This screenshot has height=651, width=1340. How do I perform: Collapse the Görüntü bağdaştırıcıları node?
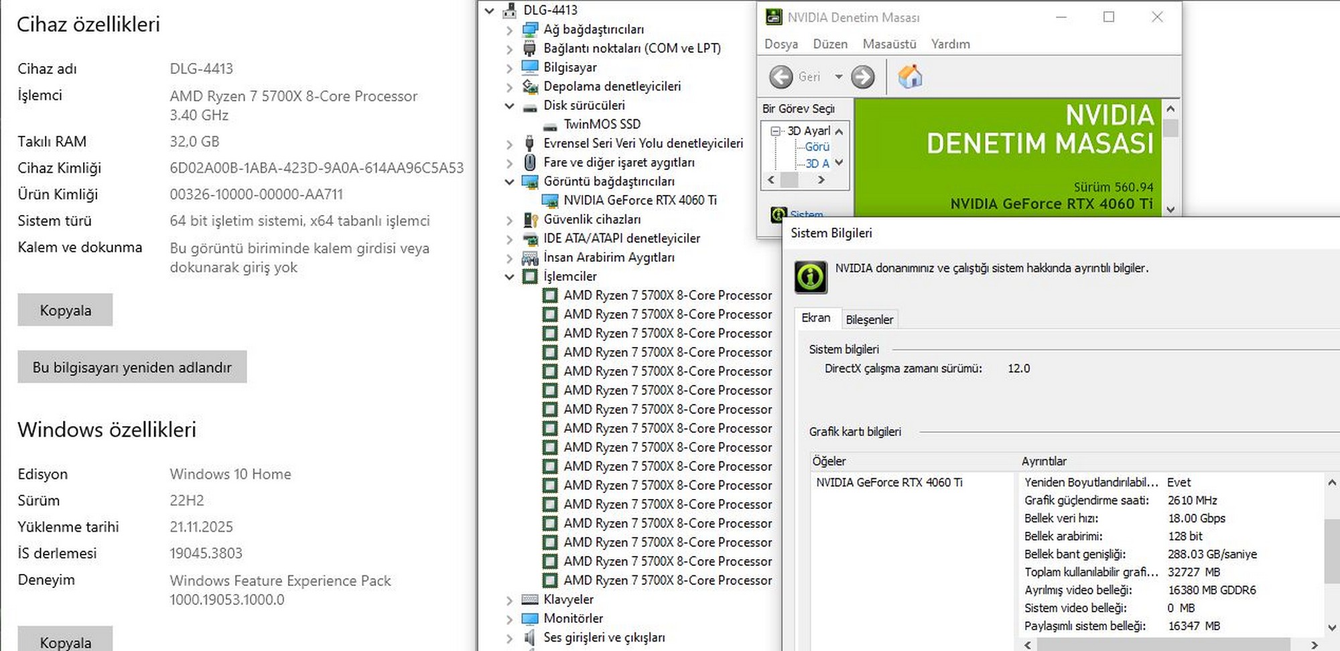[x=509, y=182]
